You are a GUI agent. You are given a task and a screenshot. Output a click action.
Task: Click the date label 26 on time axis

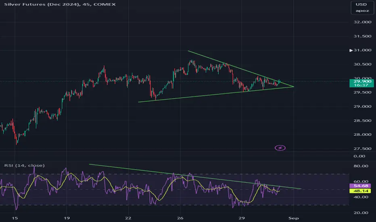pos(180,218)
